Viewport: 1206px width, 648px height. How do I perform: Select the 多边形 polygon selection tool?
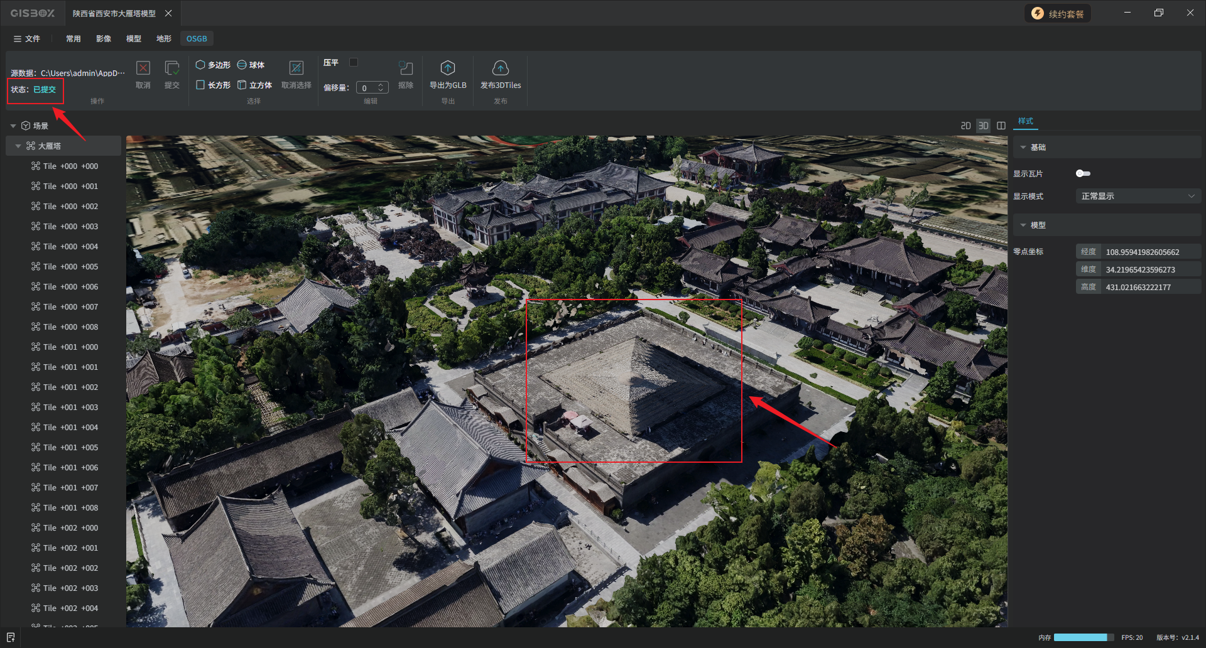pyautogui.click(x=213, y=65)
